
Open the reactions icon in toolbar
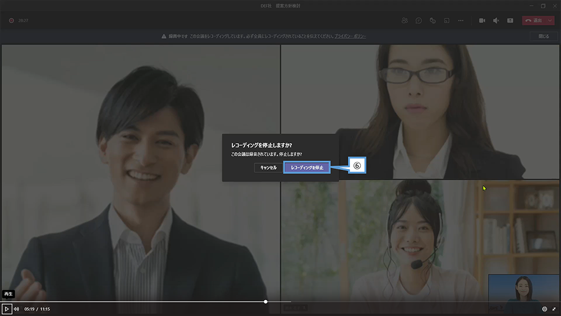433,20
